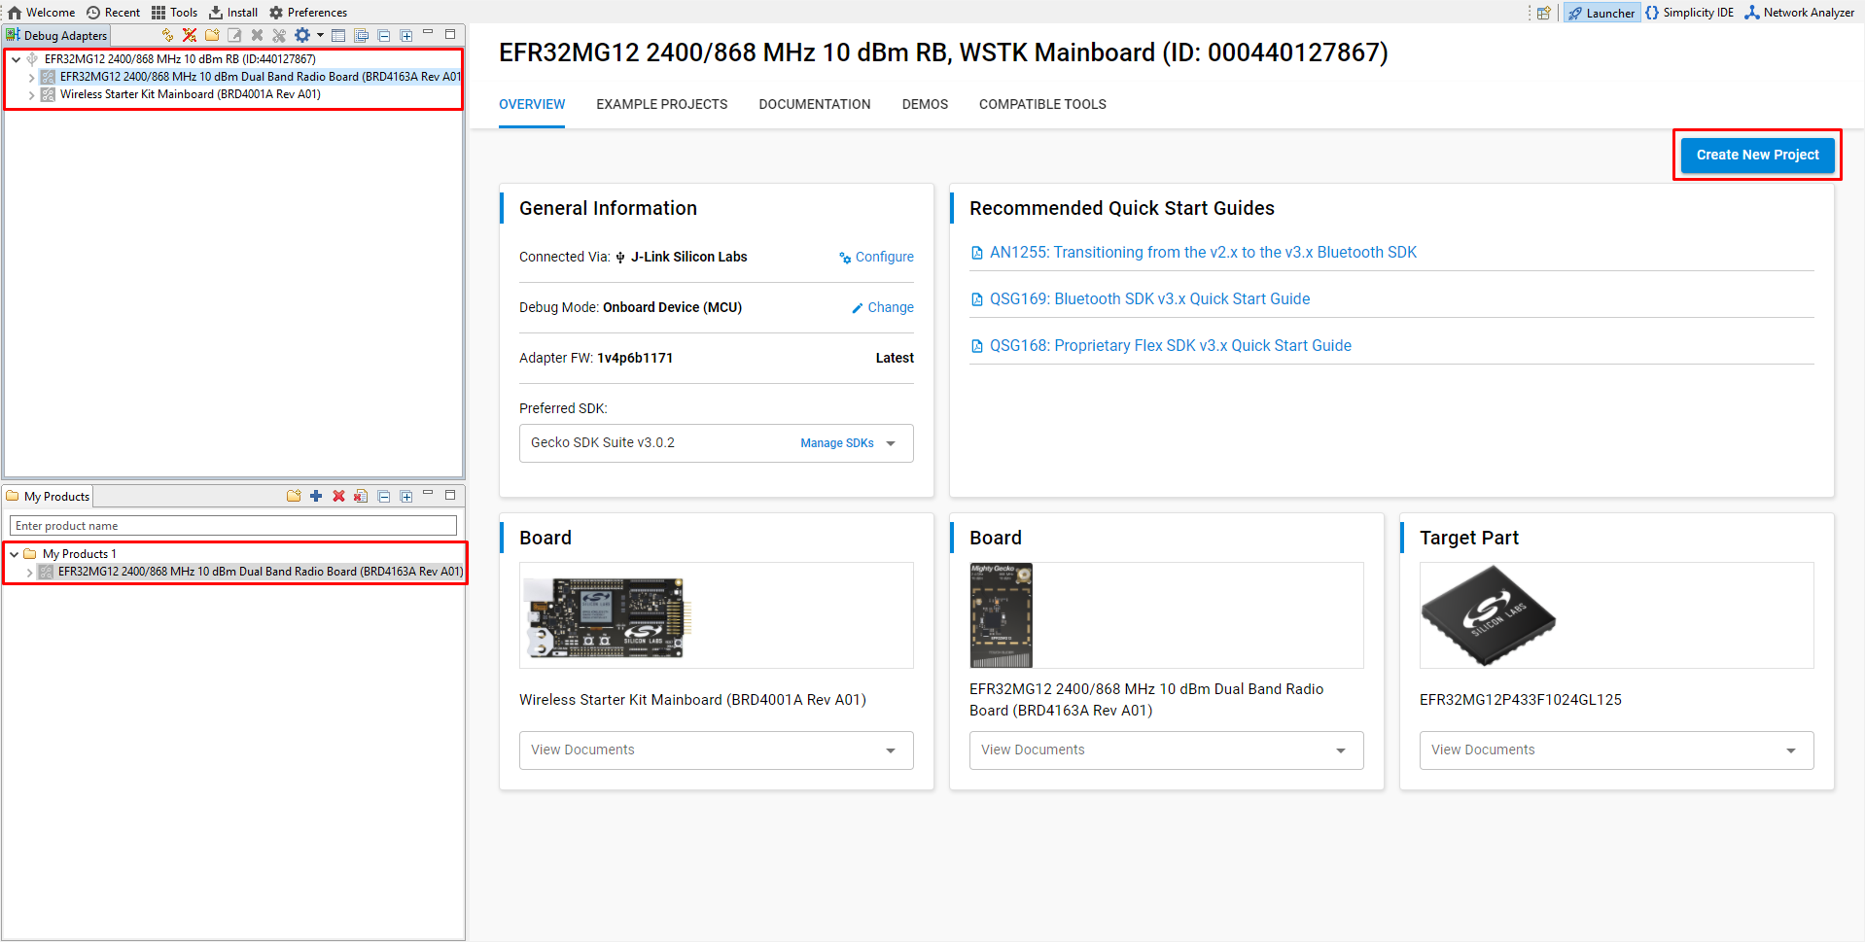Click the scissors tool icon in Debug Adapters
1865x942 pixels.
pos(279,35)
